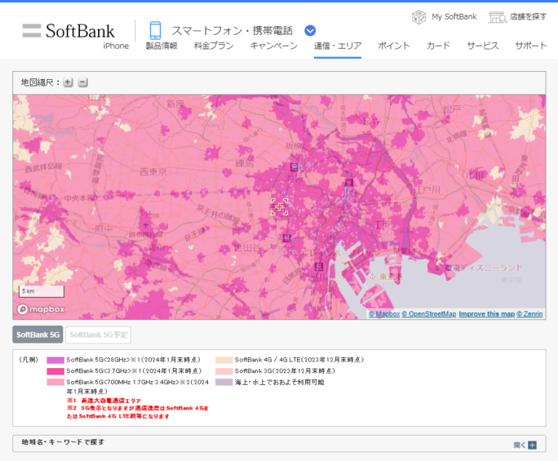The image size is (558, 461).
Task: Toggle SoftBank 5G予定 planned layer
Action: click(98, 335)
